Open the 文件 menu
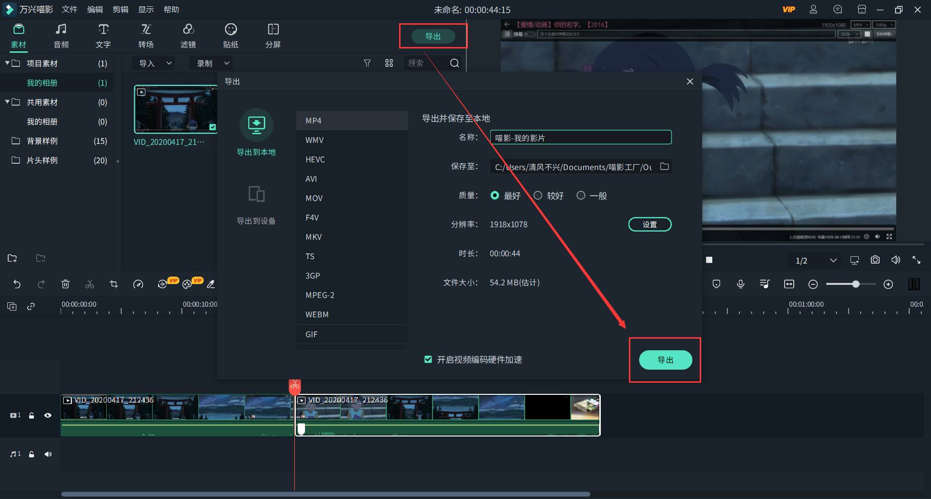The width and height of the screenshot is (931, 499). point(69,10)
